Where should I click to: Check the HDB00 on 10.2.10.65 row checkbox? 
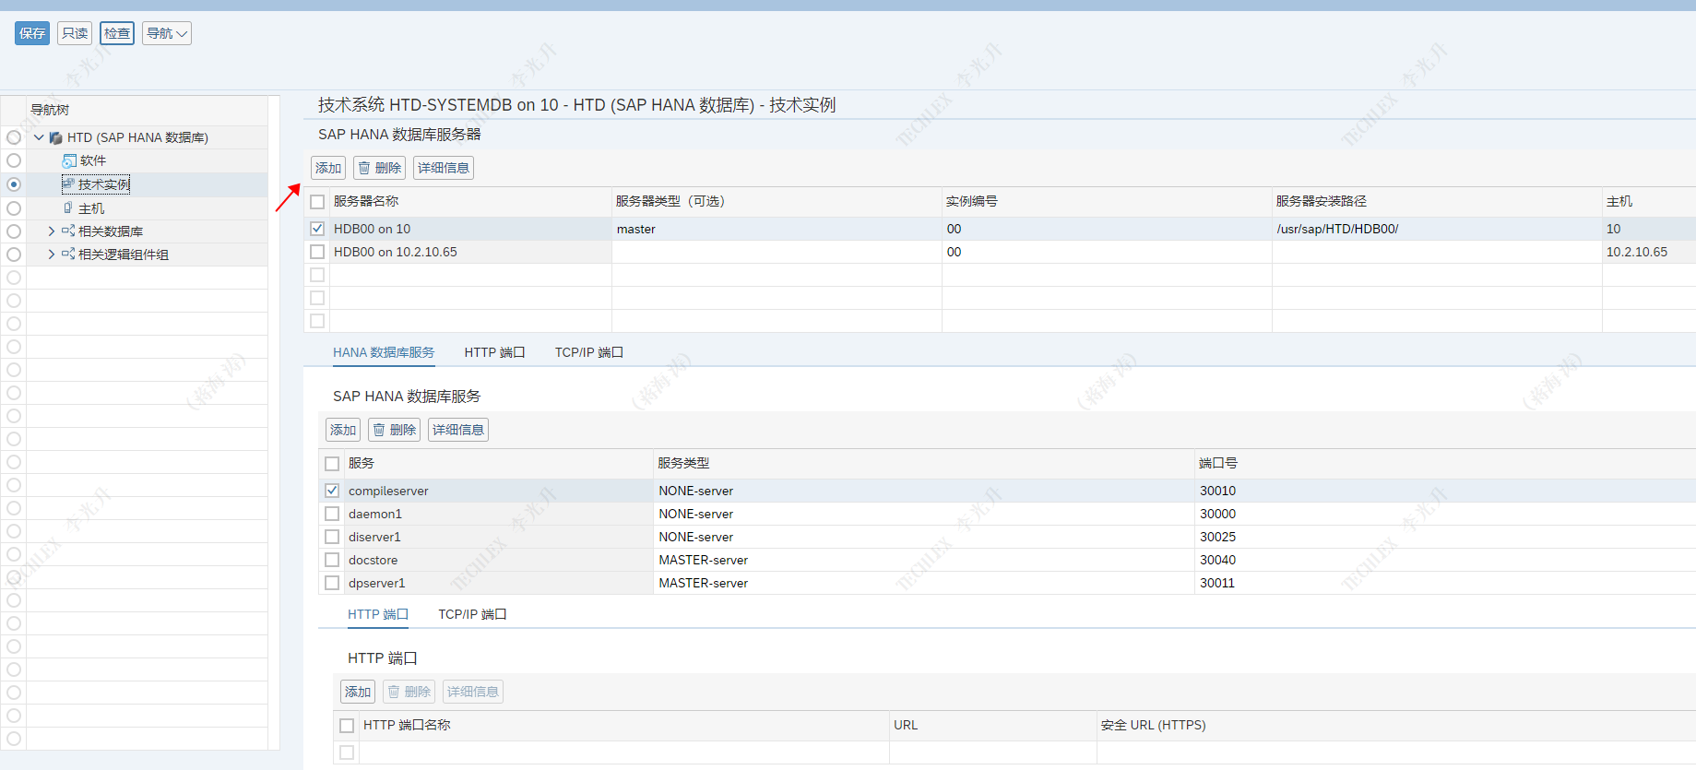(317, 252)
